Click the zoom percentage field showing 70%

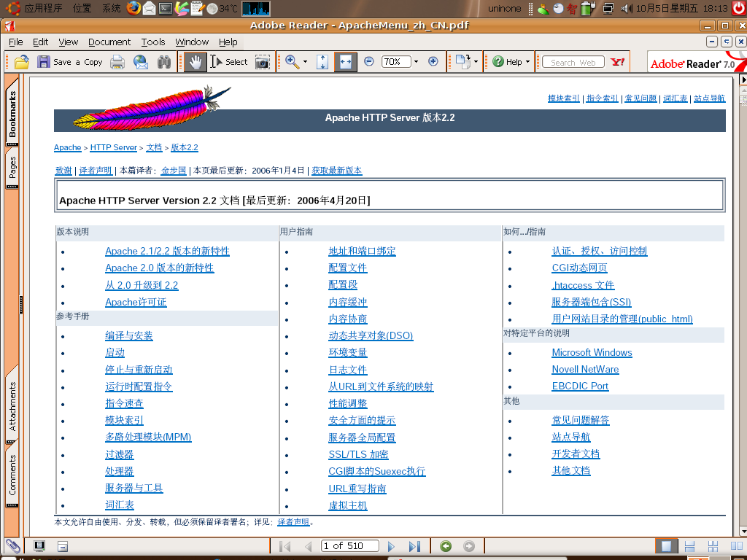[396, 61]
